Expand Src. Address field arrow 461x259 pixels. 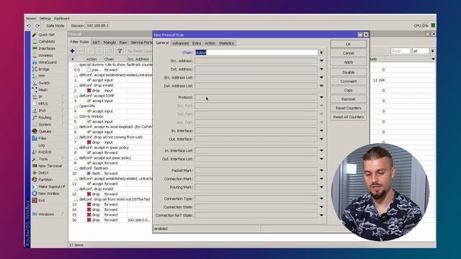(321, 60)
